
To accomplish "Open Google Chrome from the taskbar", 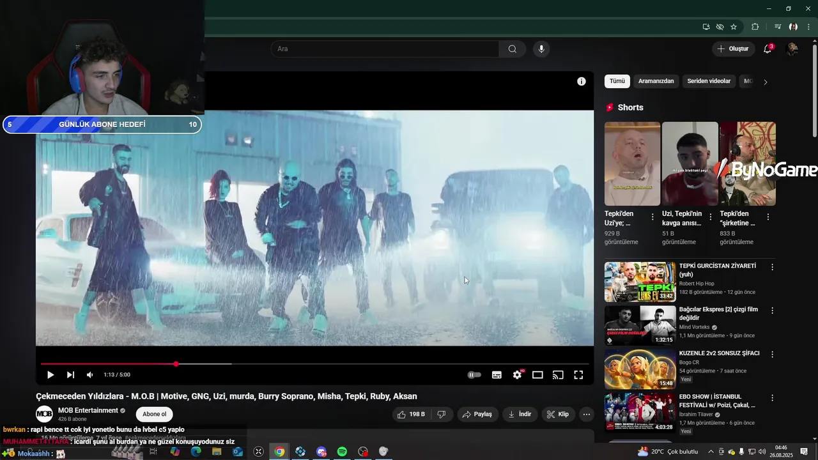I will click(x=279, y=452).
